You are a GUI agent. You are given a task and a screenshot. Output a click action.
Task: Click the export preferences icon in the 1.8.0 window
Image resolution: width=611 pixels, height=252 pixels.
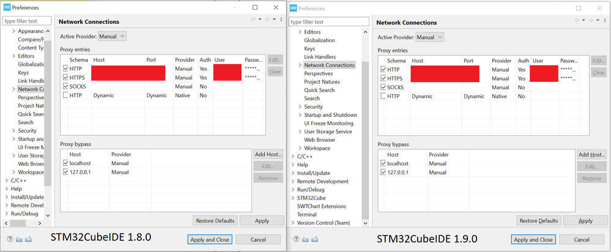tap(28, 239)
